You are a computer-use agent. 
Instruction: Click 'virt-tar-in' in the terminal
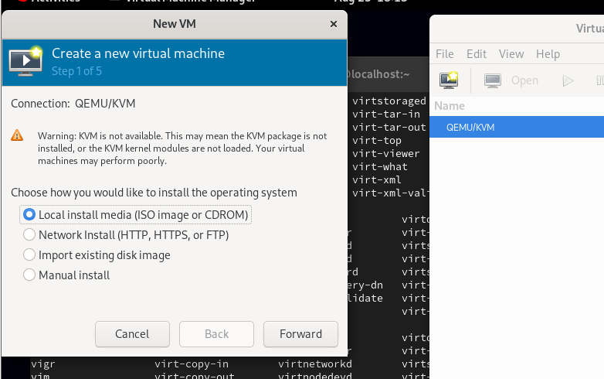pos(386,114)
